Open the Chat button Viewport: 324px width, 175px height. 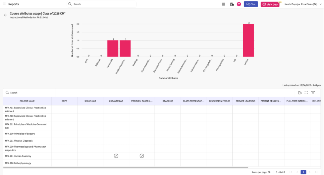pyautogui.click(x=251, y=4)
